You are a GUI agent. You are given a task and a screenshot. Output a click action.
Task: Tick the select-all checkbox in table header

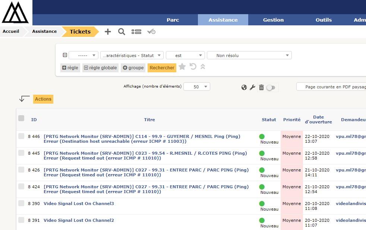coord(21,118)
